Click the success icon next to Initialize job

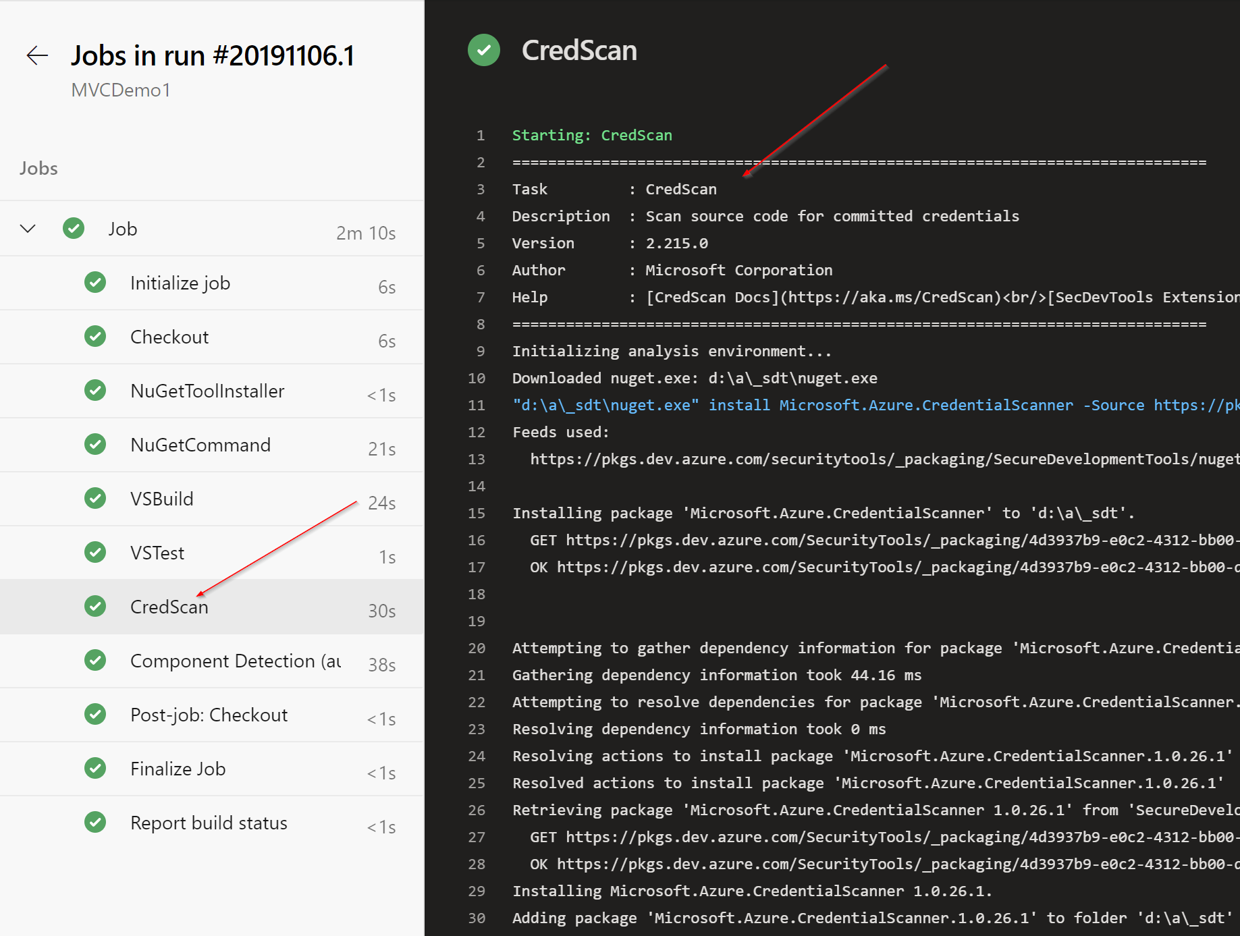(x=95, y=283)
